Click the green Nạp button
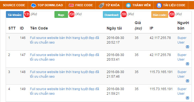The width and height of the screenshot is (194, 102). [x=61, y=15]
